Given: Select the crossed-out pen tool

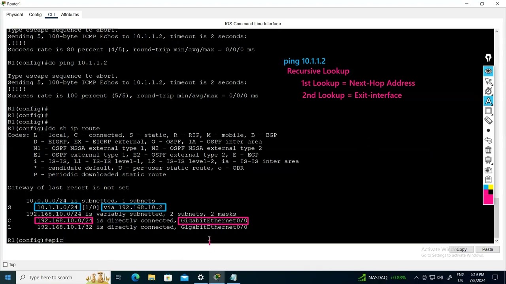Looking at the screenshot, I should [488, 91].
